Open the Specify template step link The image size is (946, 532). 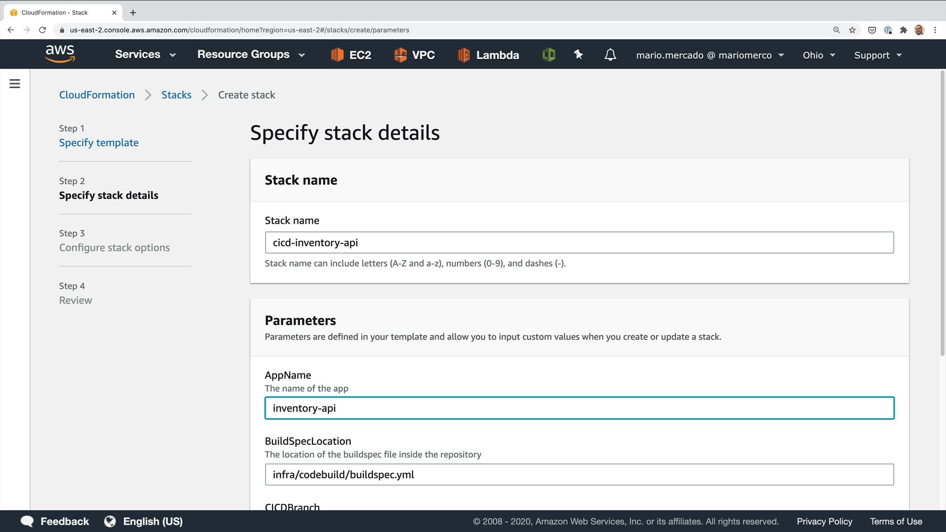pyautogui.click(x=99, y=143)
